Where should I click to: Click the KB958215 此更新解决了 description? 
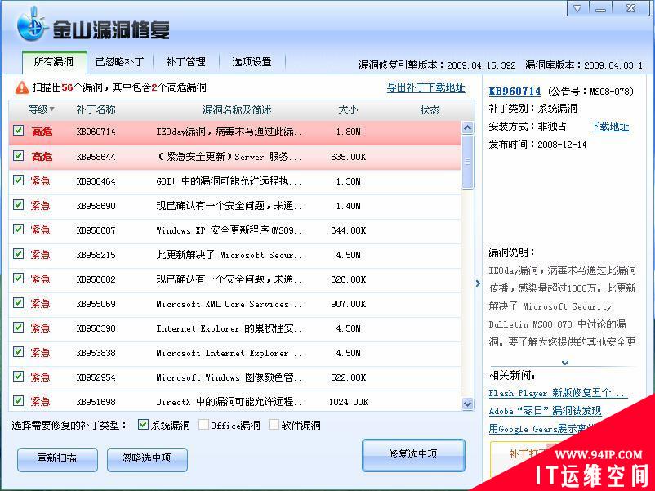click(x=231, y=255)
